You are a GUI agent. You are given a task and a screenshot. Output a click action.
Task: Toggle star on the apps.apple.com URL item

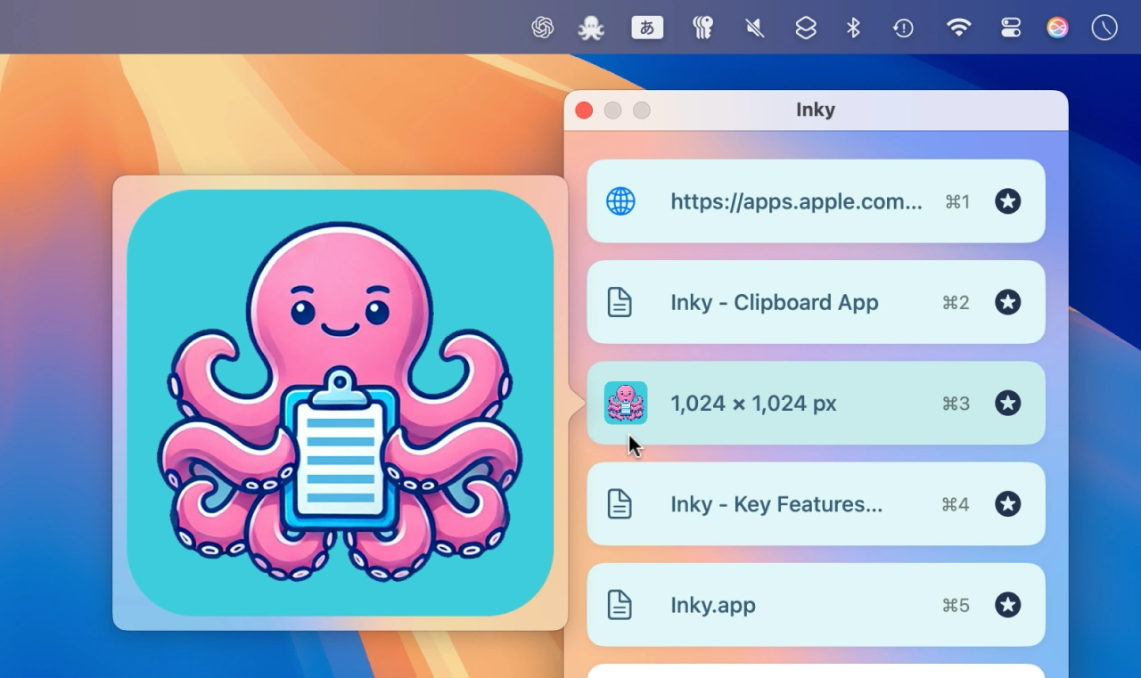pyautogui.click(x=1007, y=202)
